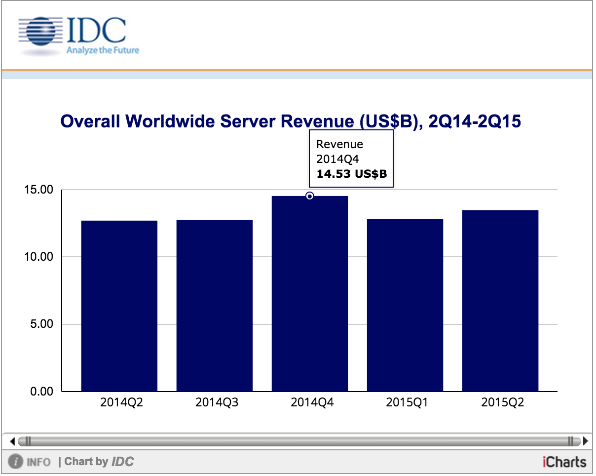Select the 2014Q3 revenue bar
This screenshot has height=476, width=596.
215,306
